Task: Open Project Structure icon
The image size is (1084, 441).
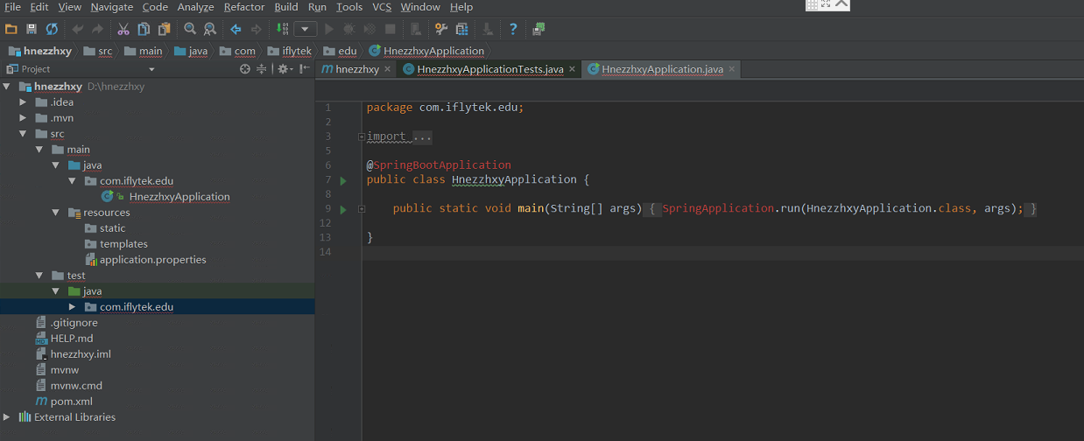Action: (x=461, y=29)
